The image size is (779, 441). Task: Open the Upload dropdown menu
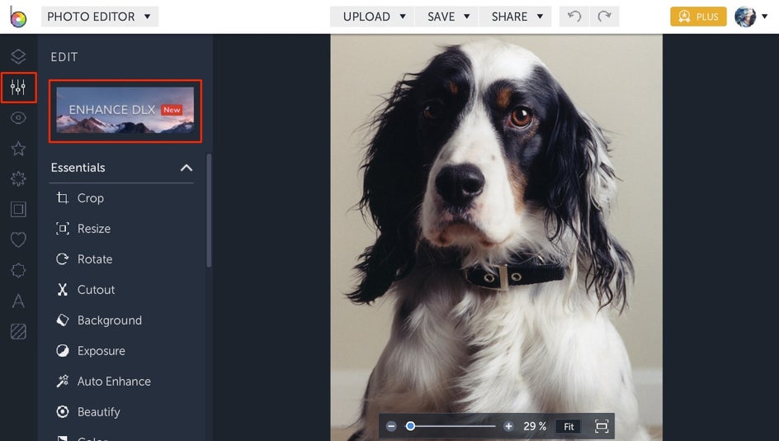pos(373,17)
